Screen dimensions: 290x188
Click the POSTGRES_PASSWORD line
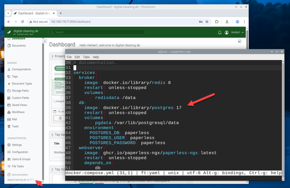click(127, 143)
